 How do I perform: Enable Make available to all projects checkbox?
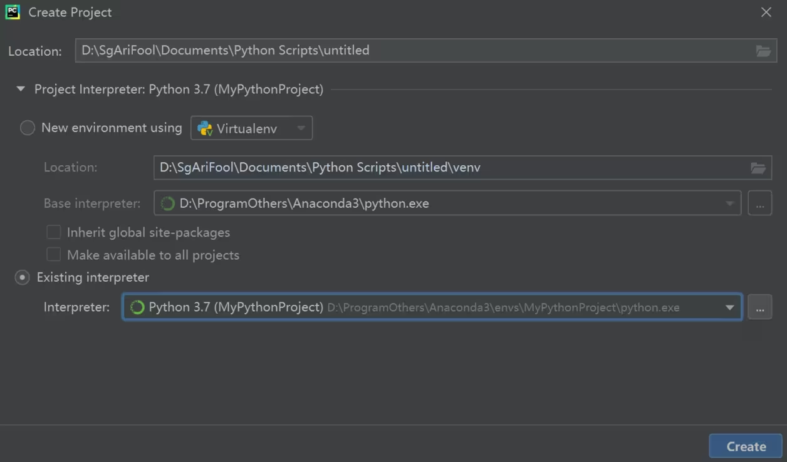point(54,255)
